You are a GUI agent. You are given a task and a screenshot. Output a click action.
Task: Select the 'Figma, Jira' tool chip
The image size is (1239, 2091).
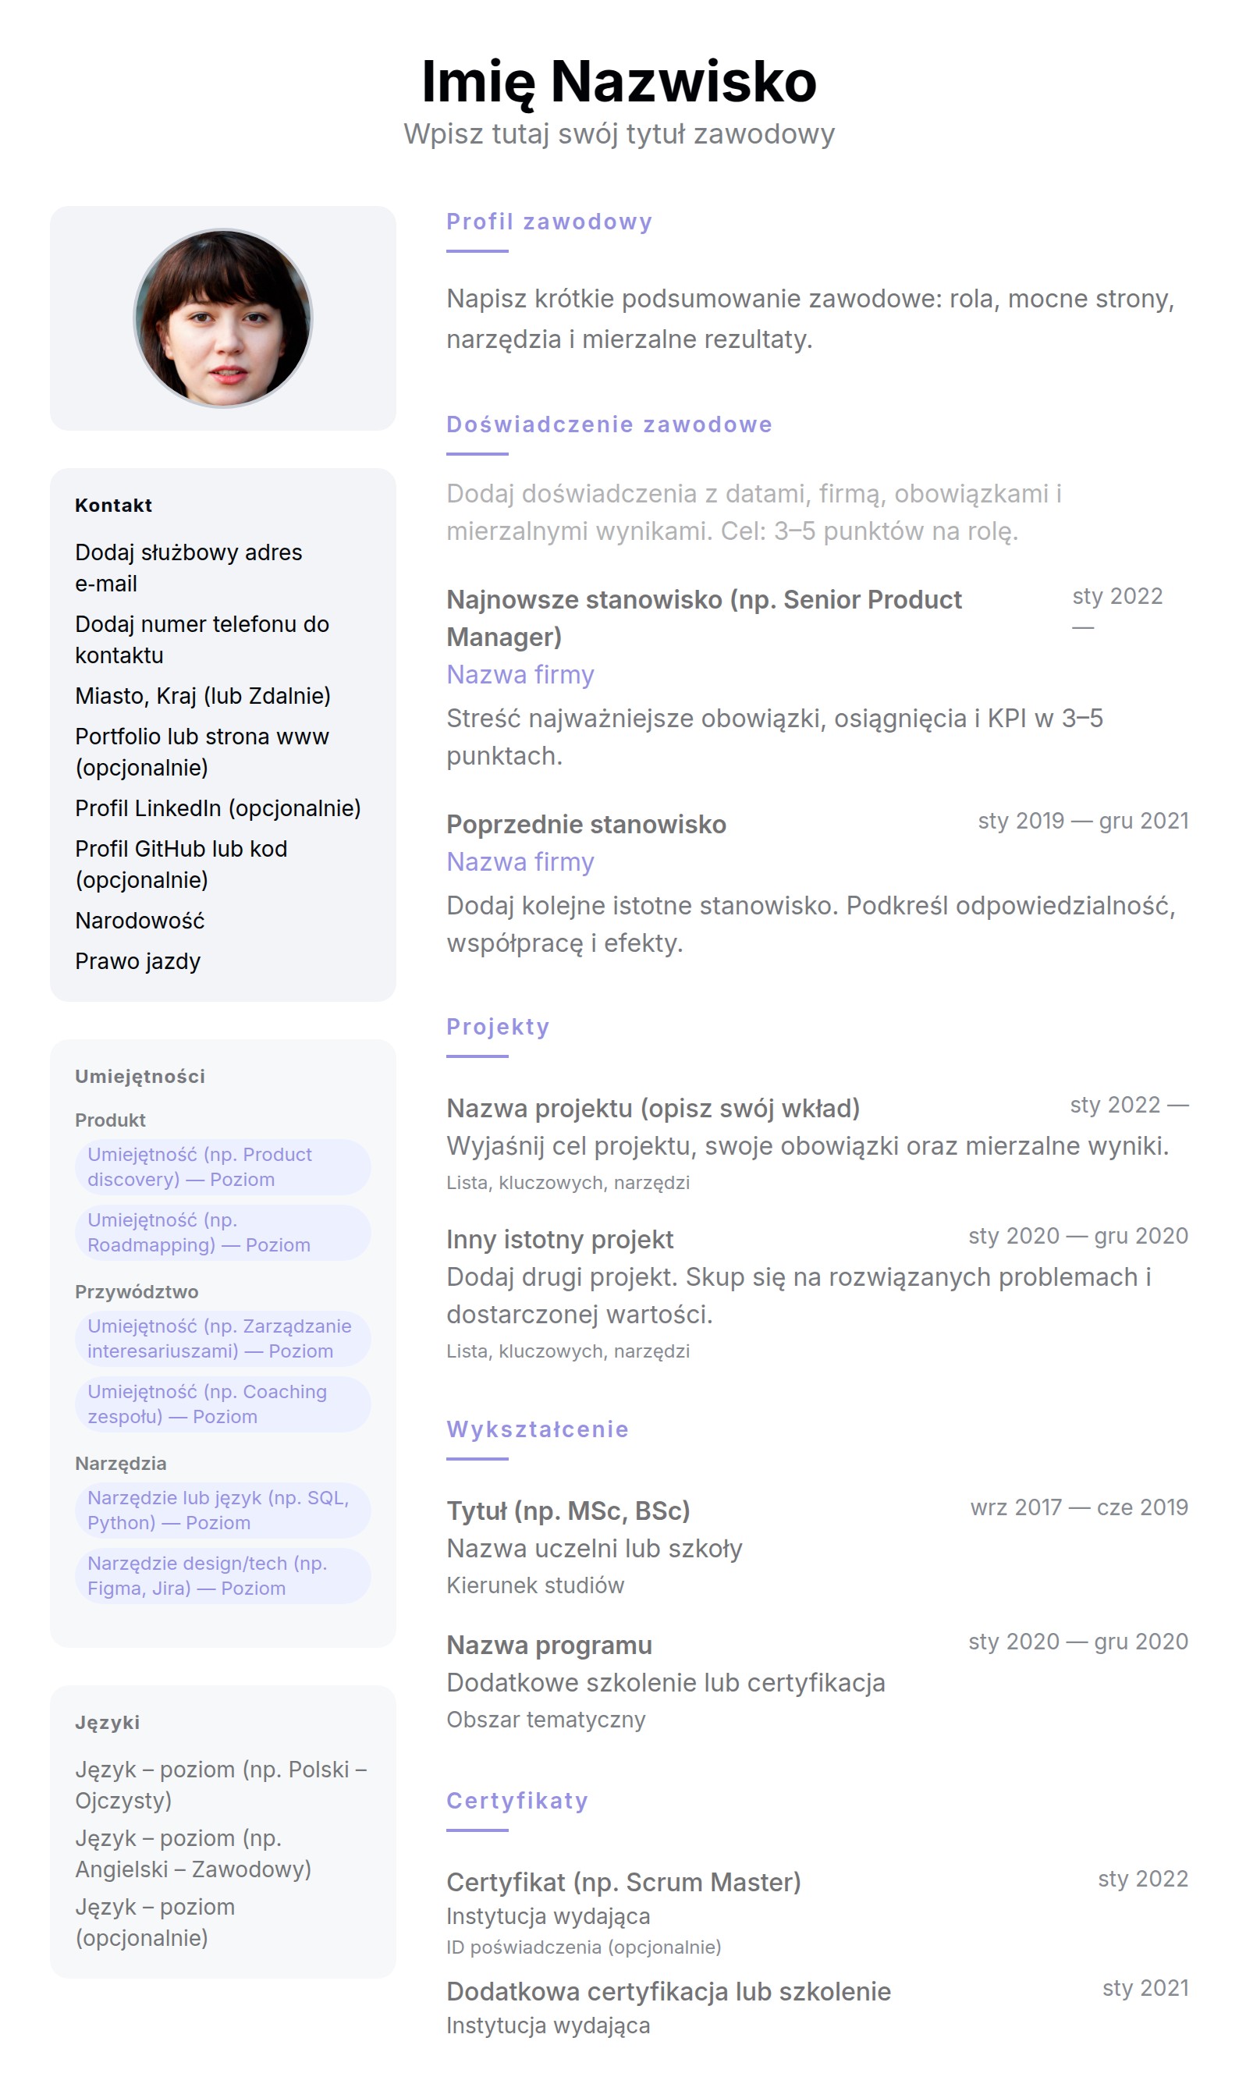[222, 1575]
